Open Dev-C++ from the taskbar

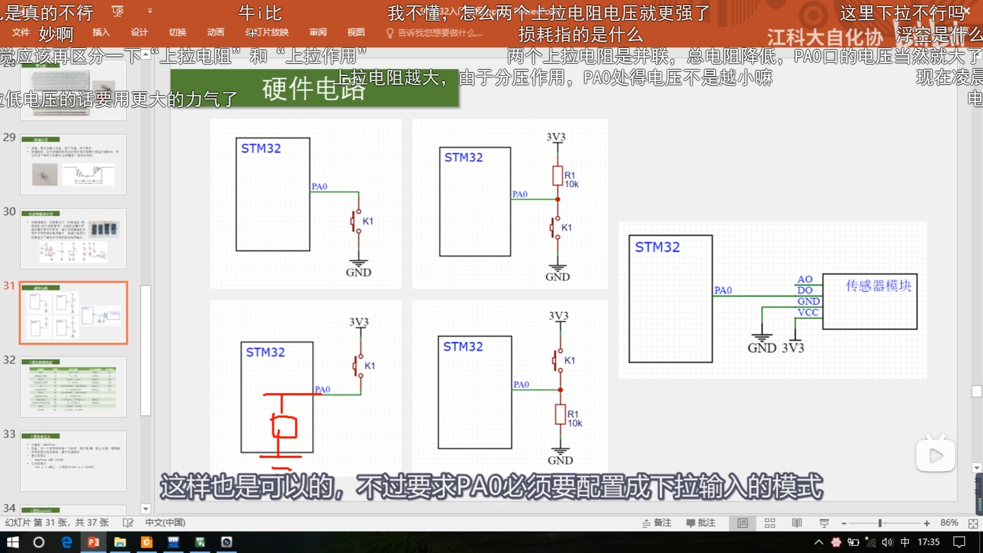click(x=173, y=542)
